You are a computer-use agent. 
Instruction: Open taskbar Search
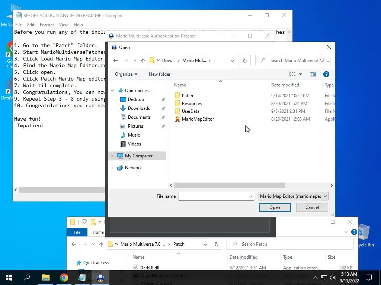coord(27,278)
